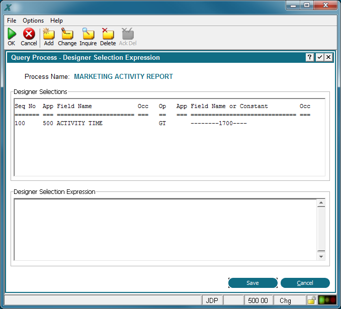This screenshot has height=309, width=341.
Task: Click the Add record toolbar icon
Action: pyautogui.click(x=49, y=34)
